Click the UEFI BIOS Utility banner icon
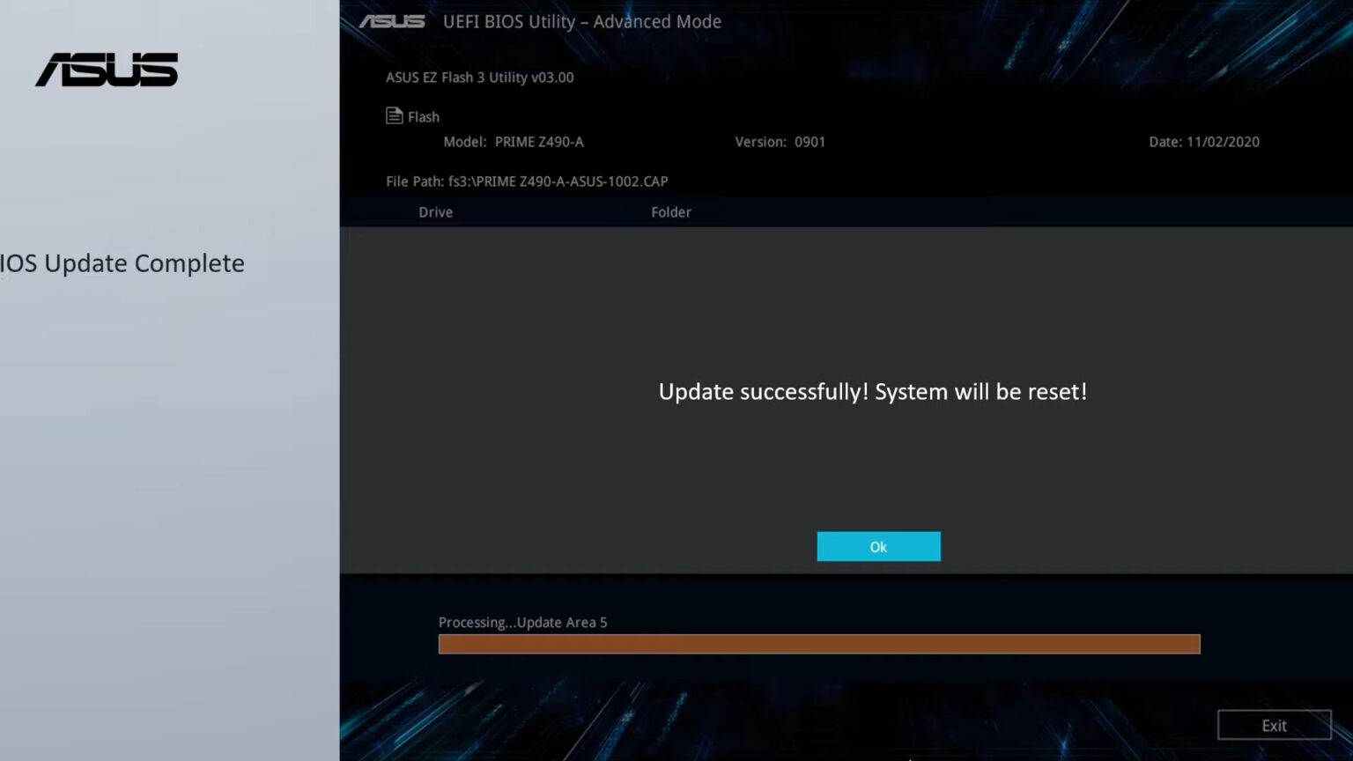The width and height of the screenshot is (1353, 761). point(393,22)
